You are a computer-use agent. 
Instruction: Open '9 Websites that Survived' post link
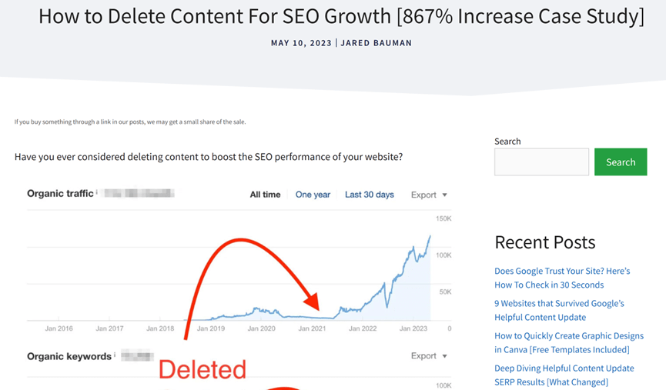(559, 310)
